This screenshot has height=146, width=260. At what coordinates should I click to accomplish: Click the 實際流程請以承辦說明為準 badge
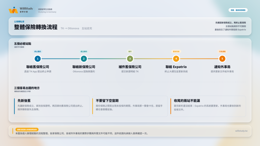point(27,130)
